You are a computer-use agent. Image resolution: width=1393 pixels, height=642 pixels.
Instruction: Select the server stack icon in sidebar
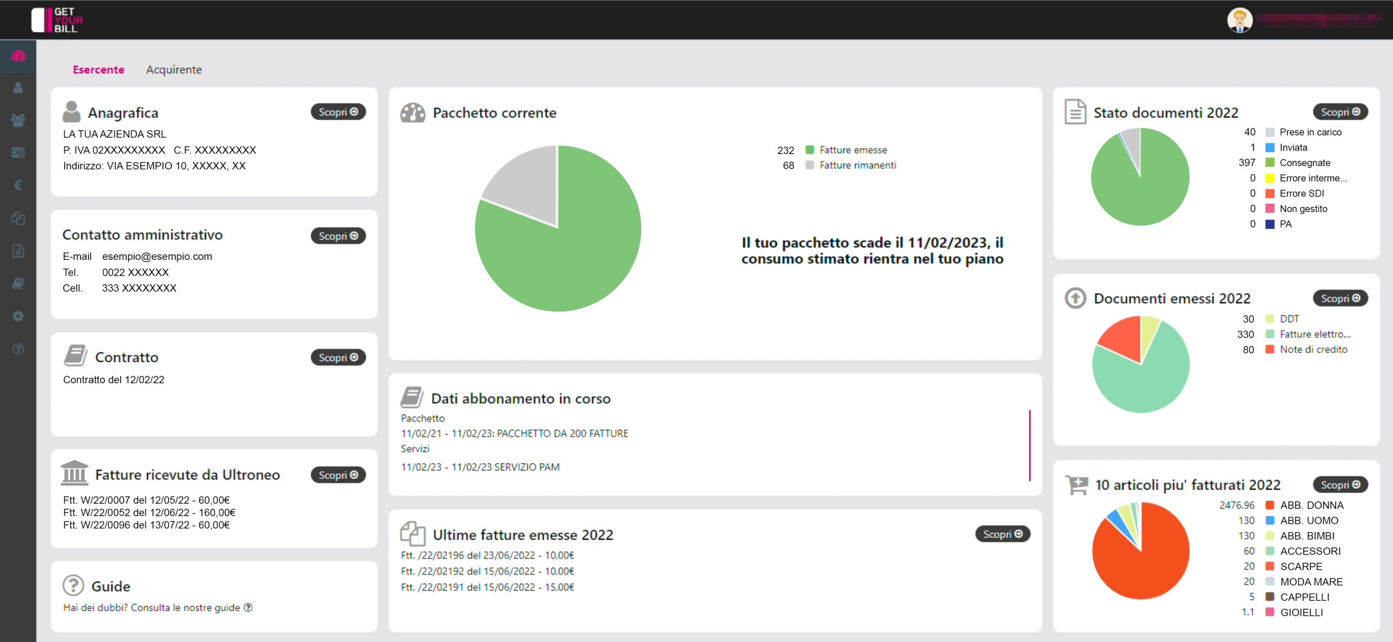click(x=18, y=153)
